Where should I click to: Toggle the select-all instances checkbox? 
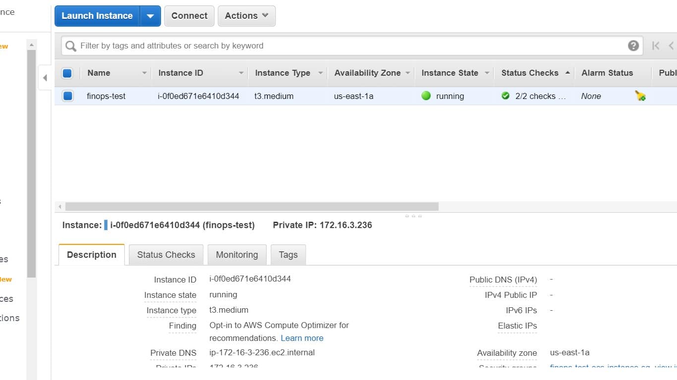[x=67, y=73]
